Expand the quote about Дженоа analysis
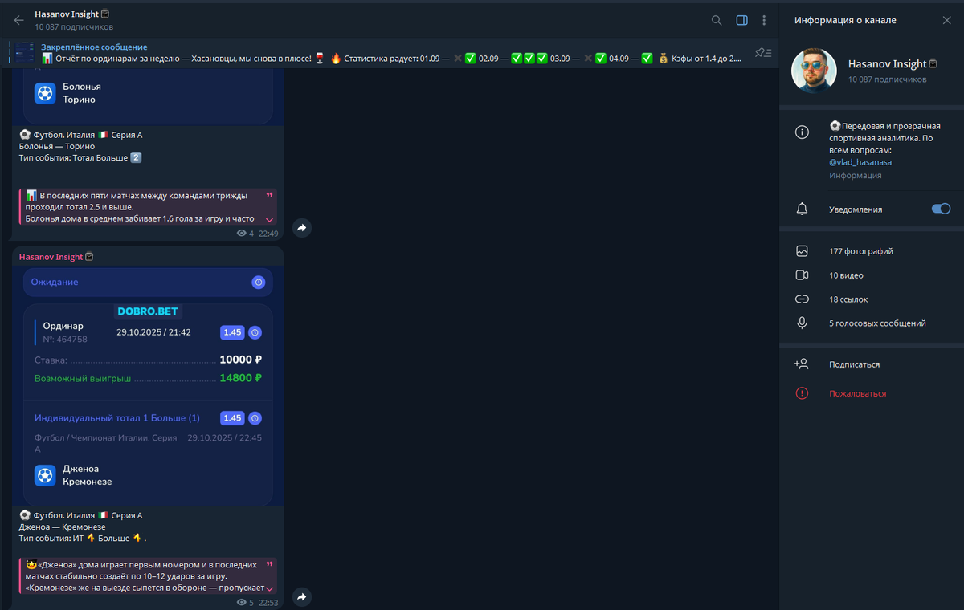The height and width of the screenshot is (610, 964). click(269, 588)
